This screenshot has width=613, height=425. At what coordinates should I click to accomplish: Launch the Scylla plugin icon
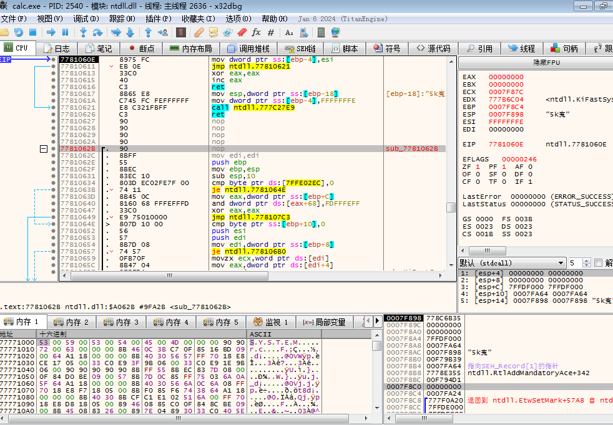tap(180, 32)
